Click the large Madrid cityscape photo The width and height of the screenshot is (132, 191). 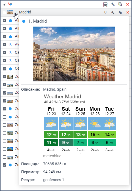(x=74, y=54)
